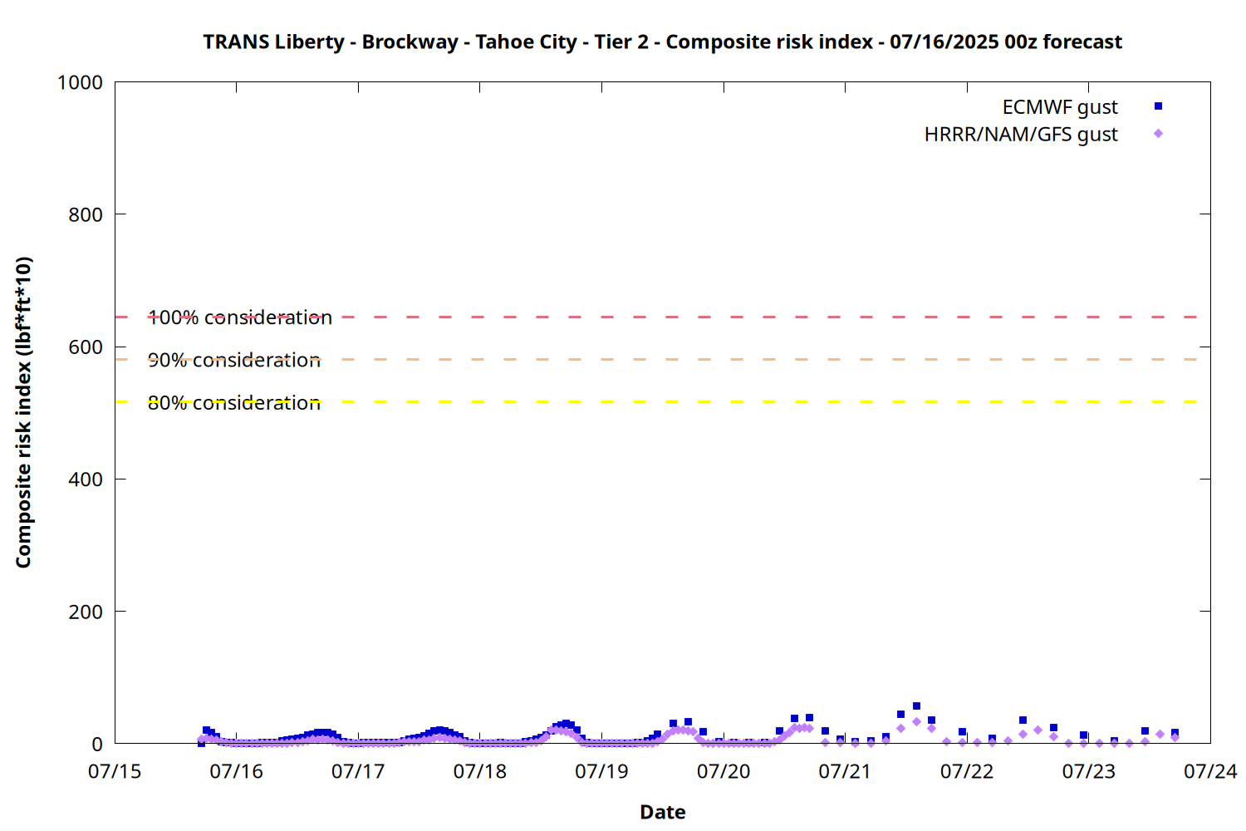Click the 1000 y-axis value label
Viewport: 1246px width, 831px height.
80,82
